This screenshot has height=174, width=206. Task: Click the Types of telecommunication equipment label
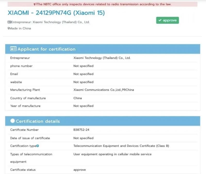[31, 158]
